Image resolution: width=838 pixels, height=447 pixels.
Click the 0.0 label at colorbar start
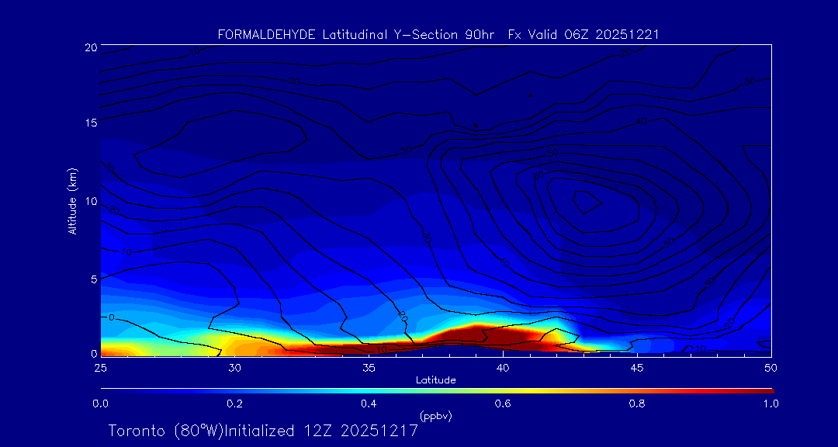coord(101,404)
